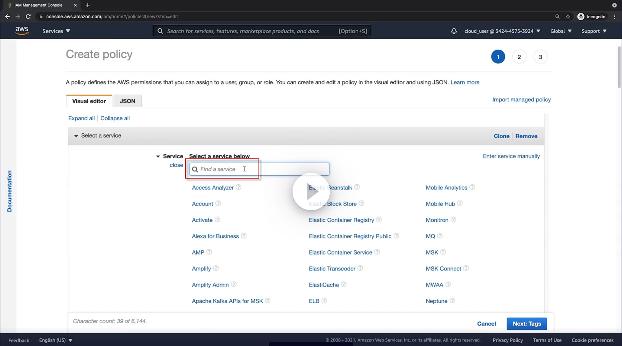Bookmark this page with star icon
The height and width of the screenshot is (346, 622).
coord(568,17)
